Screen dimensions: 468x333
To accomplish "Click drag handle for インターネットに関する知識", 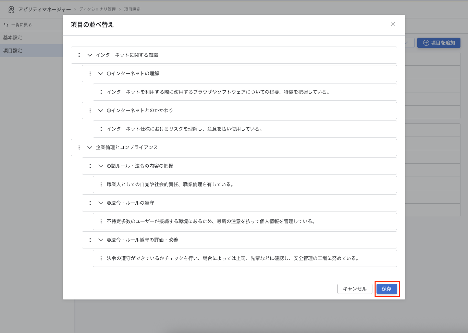I will coord(79,55).
